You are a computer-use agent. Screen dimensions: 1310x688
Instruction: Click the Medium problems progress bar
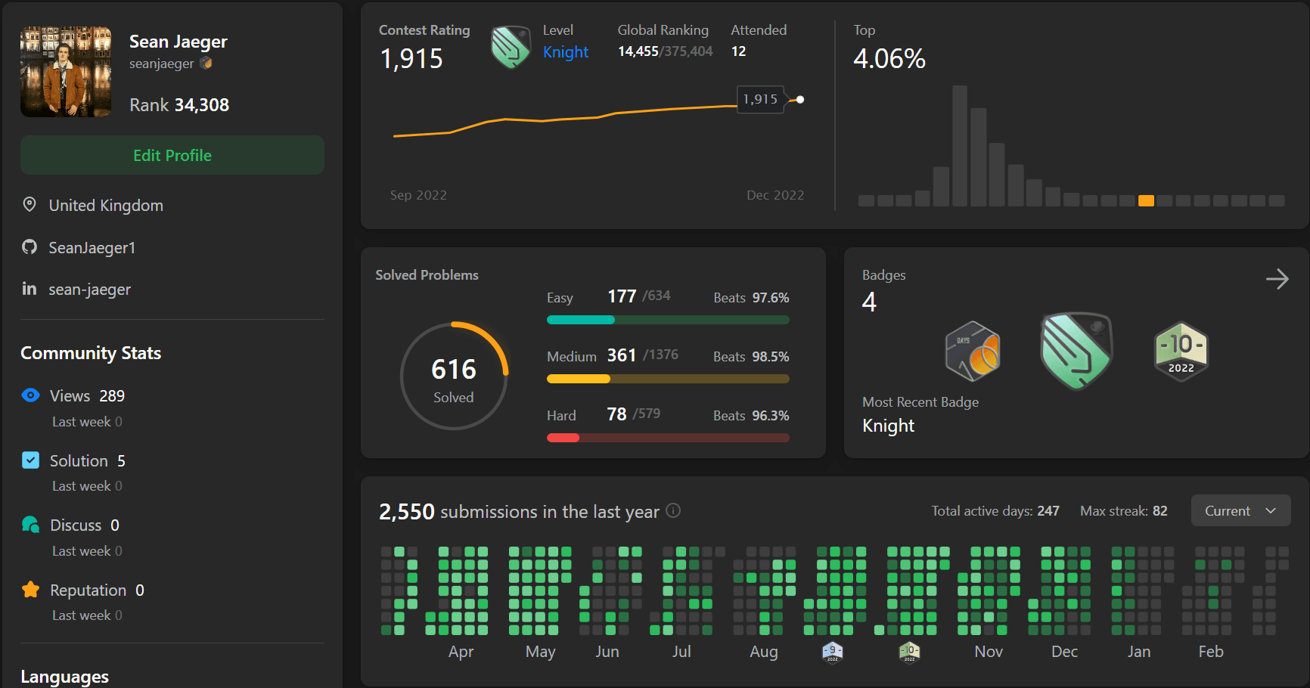point(667,379)
